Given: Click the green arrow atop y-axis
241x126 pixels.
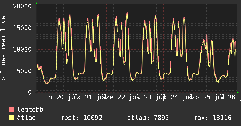Looking at the screenshot, I should click(x=37, y=3).
